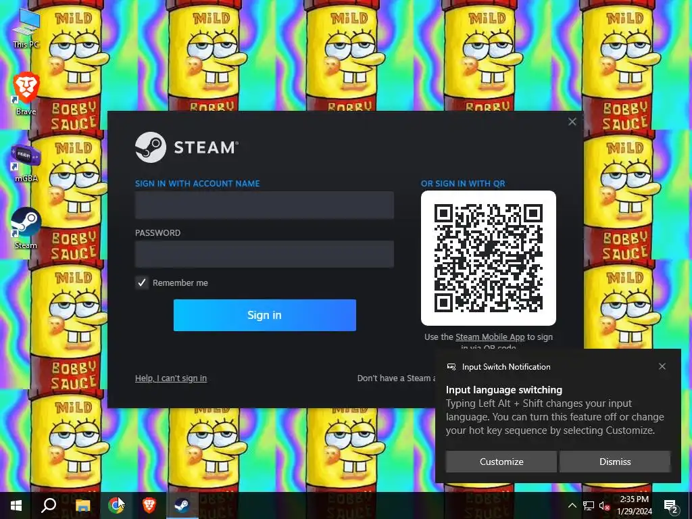Select the Steam taskbar button
Viewport: 692px width, 519px height.
tap(182, 505)
